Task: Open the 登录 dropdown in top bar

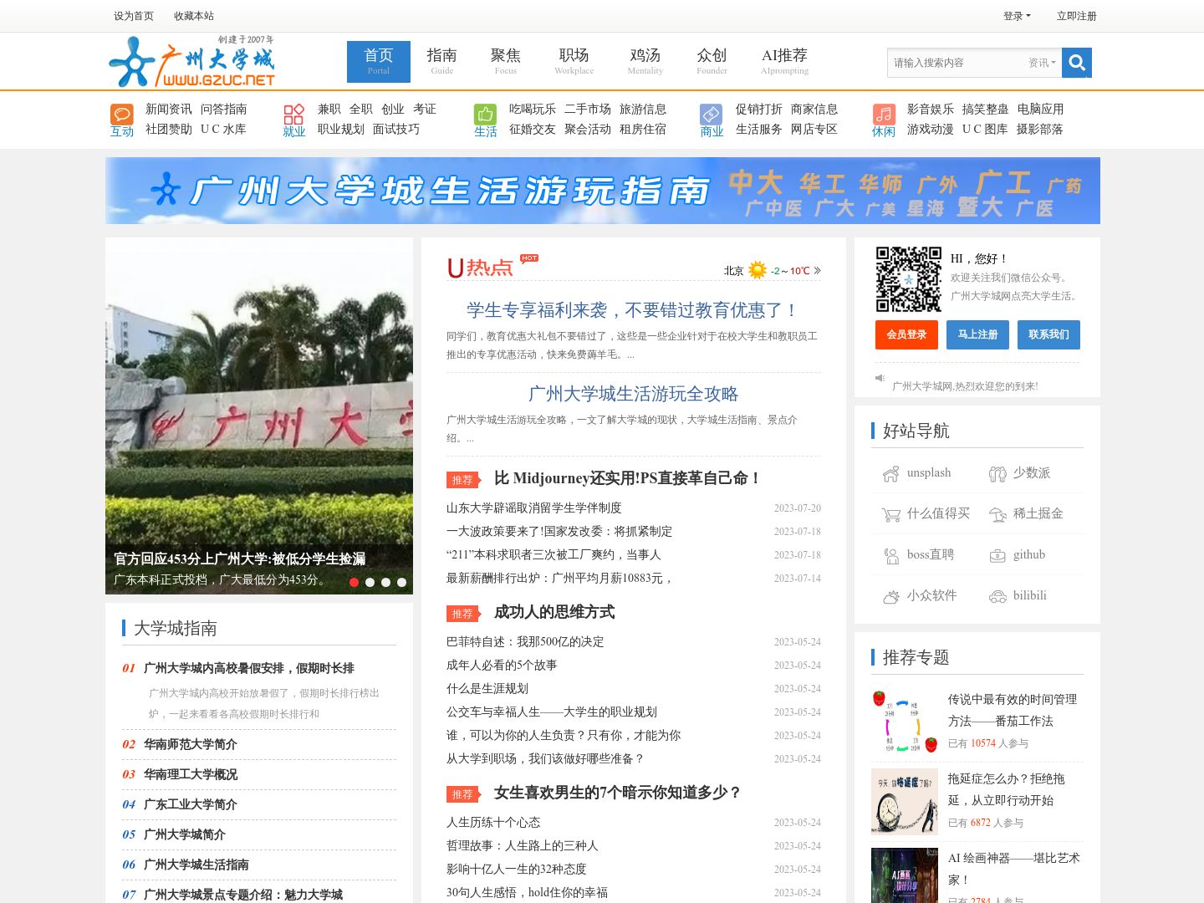Action: tap(1017, 16)
